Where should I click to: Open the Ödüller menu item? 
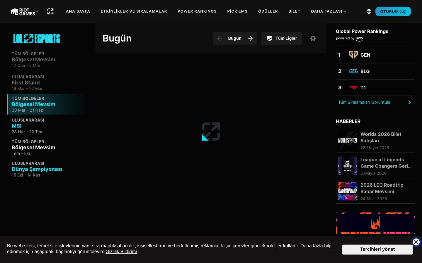coord(268,11)
